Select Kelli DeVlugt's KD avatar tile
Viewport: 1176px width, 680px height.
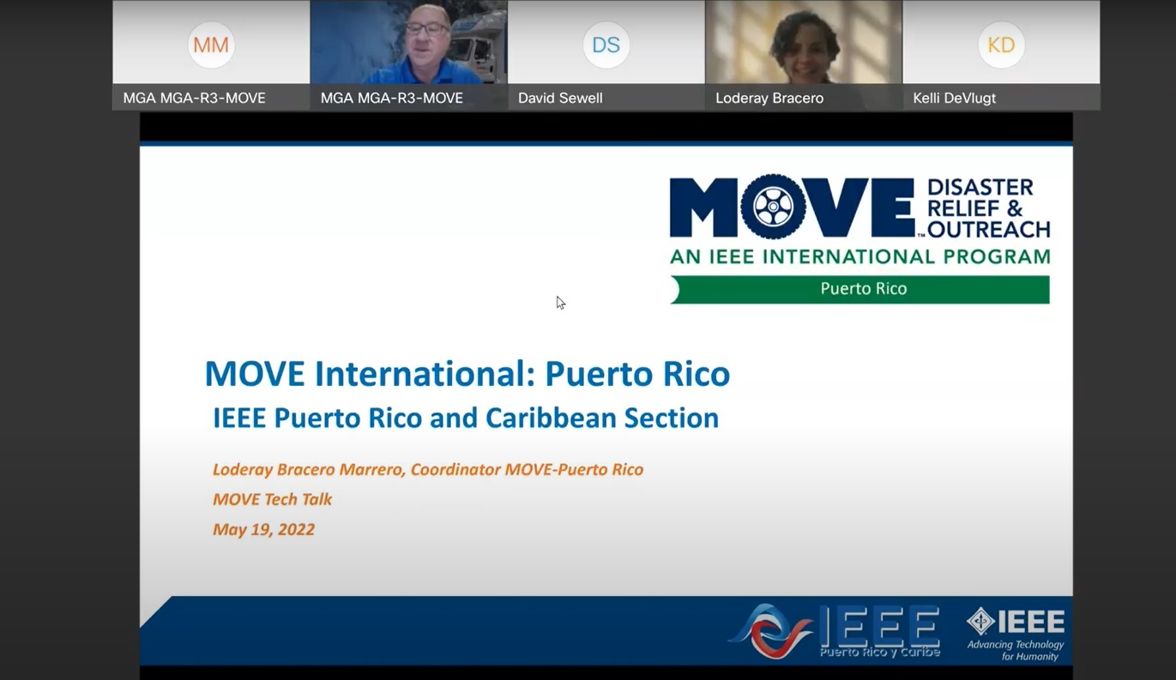click(x=1001, y=55)
